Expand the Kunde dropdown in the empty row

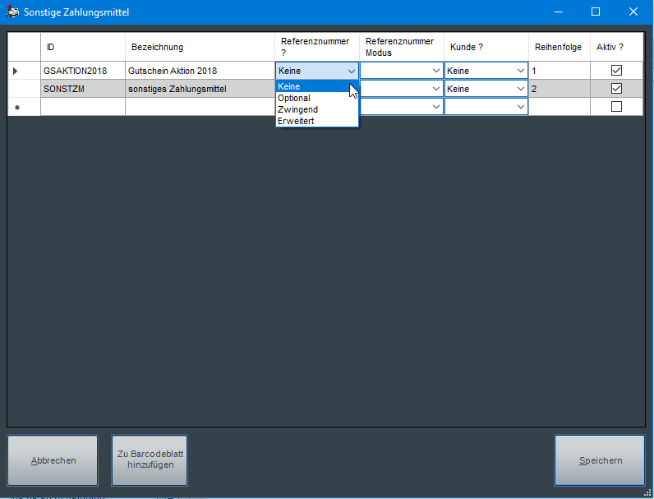pyautogui.click(x=520, y=107)
